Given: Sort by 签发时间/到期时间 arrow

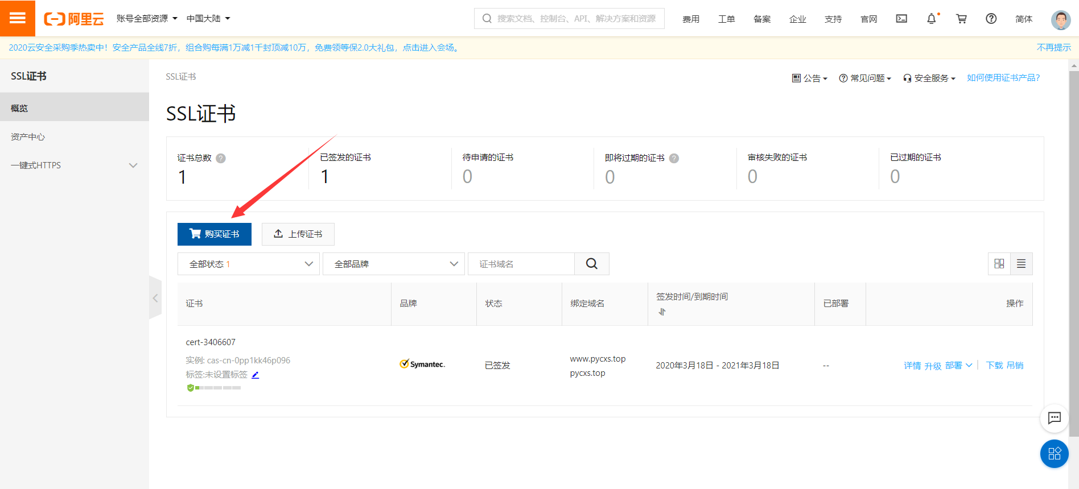Looking at the screenshot, I should tap(662, 312).
